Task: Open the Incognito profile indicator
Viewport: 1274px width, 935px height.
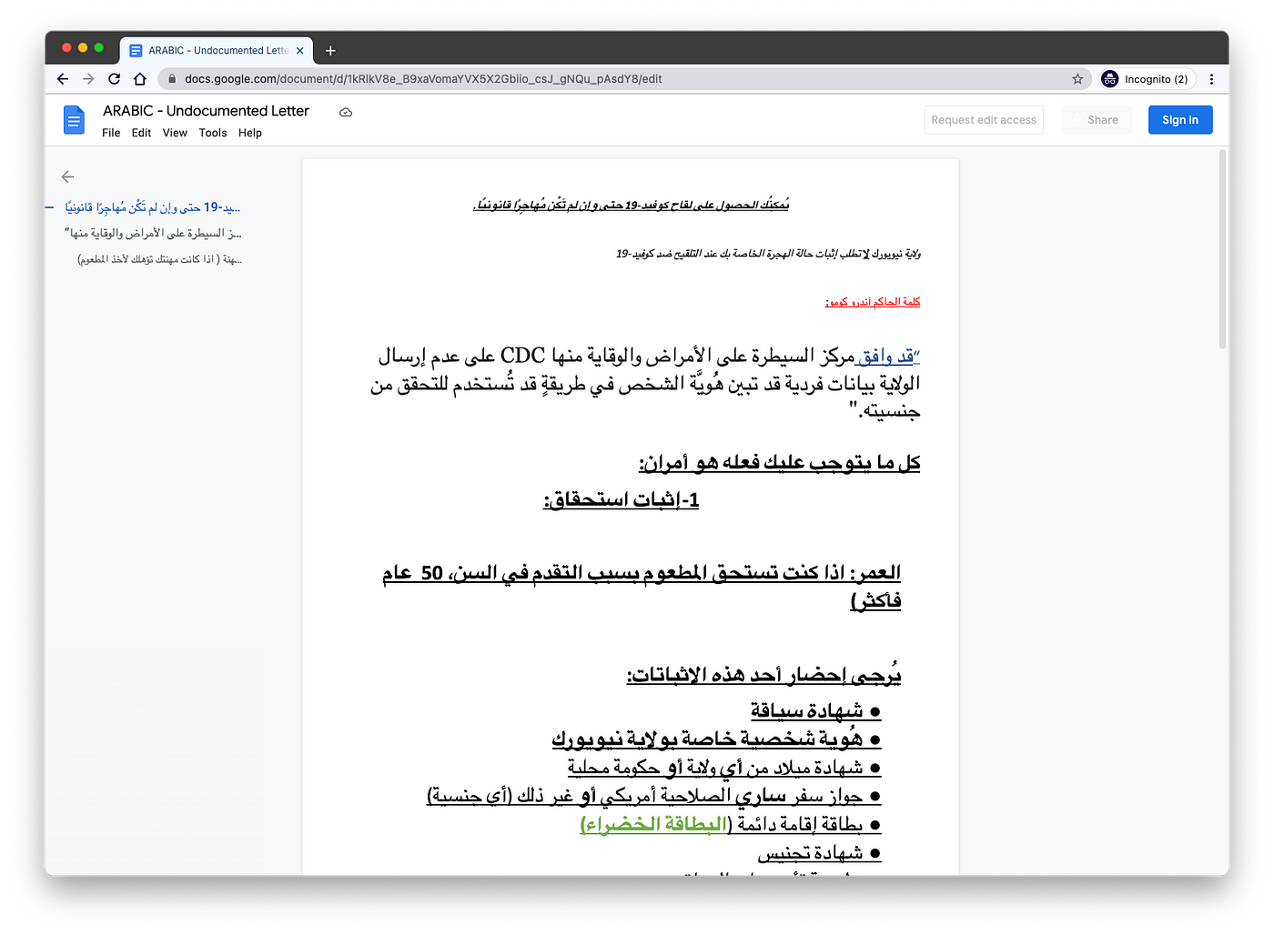Action: click(x=1147, y=79)
